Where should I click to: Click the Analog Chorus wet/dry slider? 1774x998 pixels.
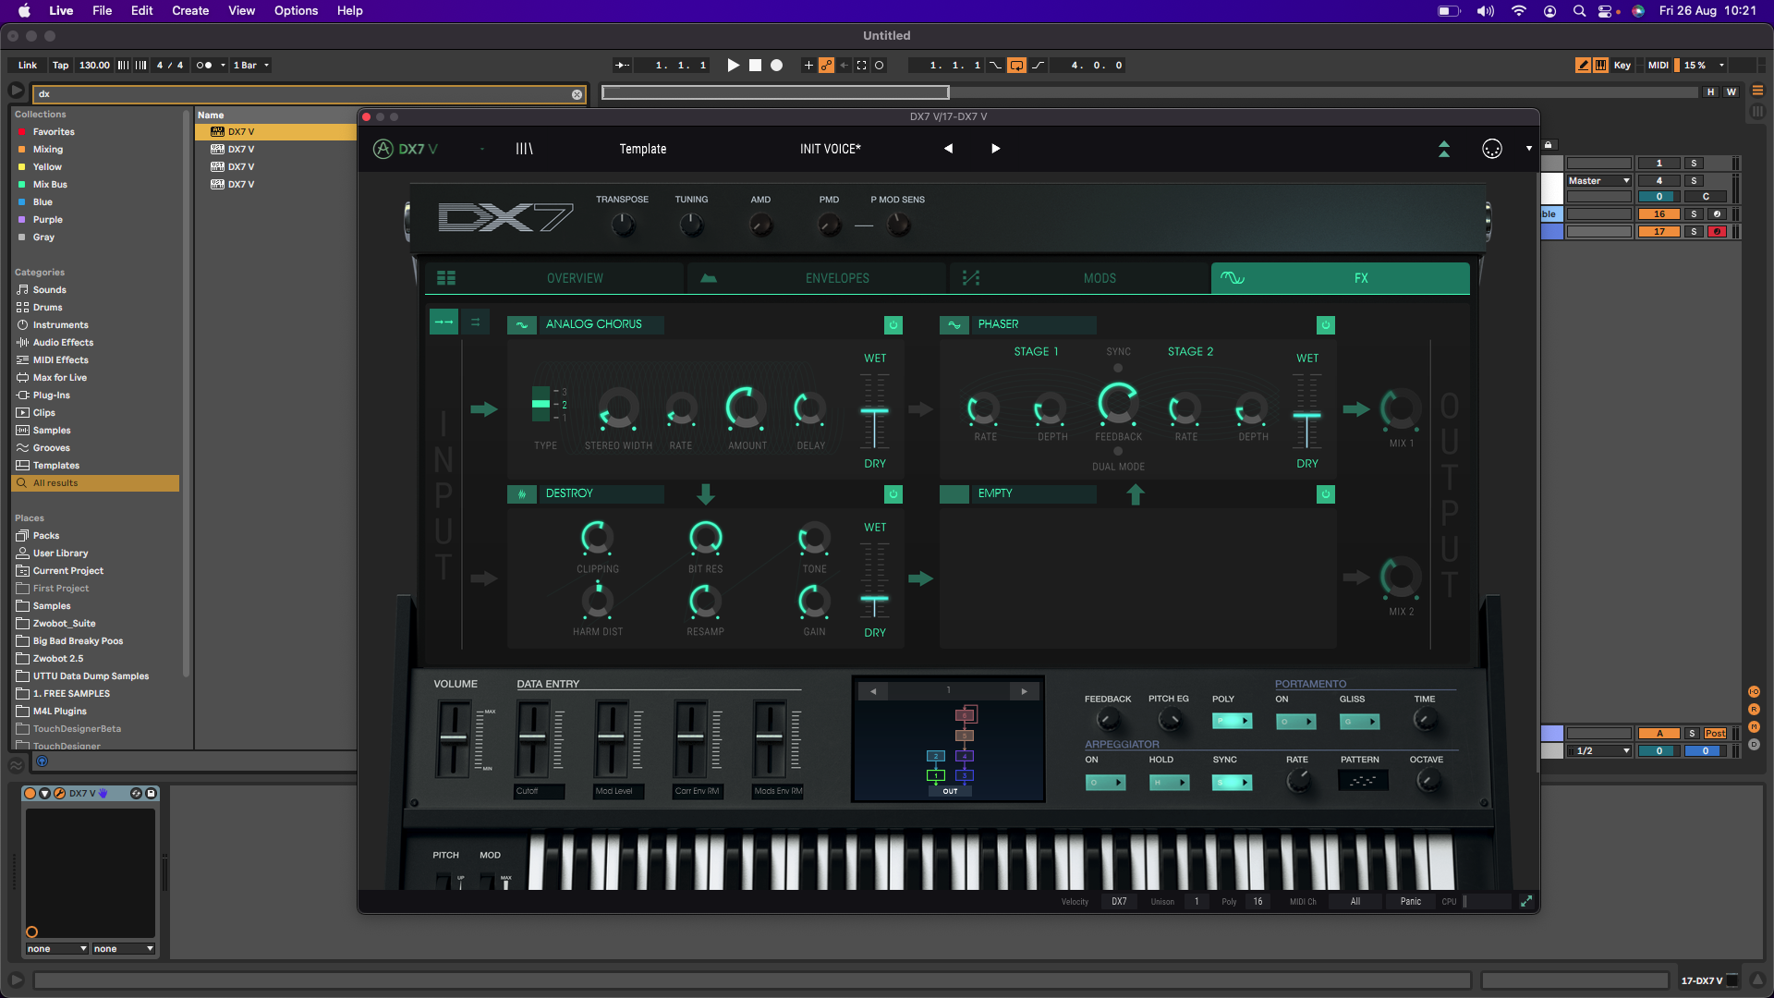874,411
